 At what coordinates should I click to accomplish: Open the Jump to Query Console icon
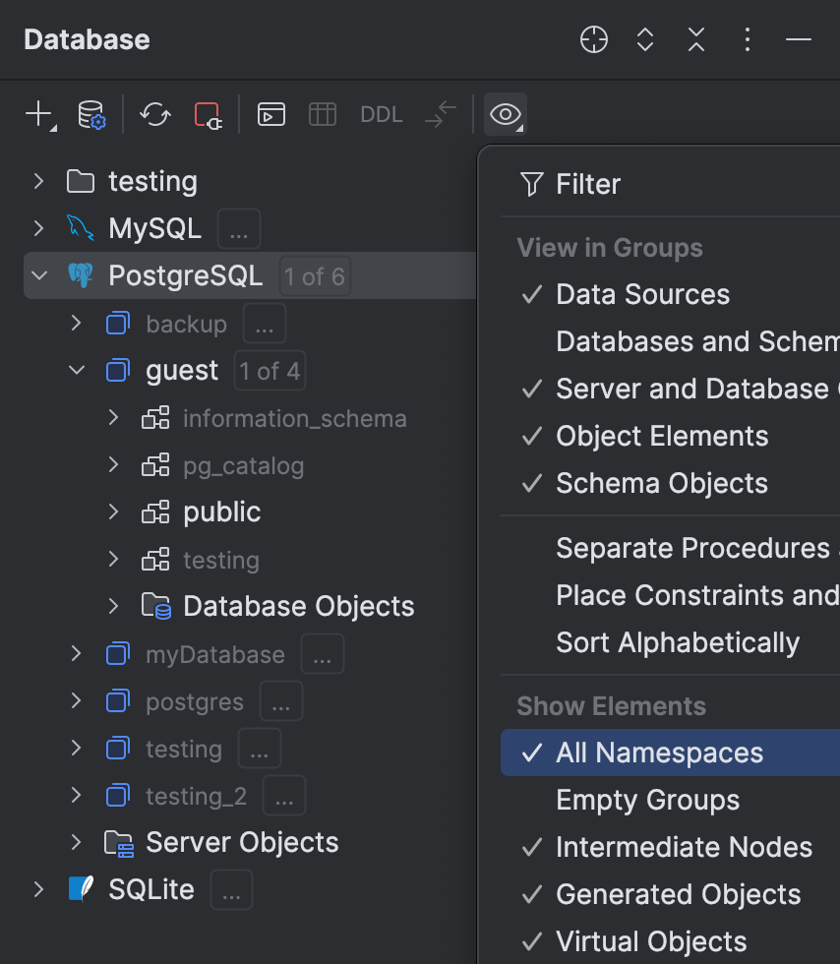pyautogui.click(x=270, y=114)
